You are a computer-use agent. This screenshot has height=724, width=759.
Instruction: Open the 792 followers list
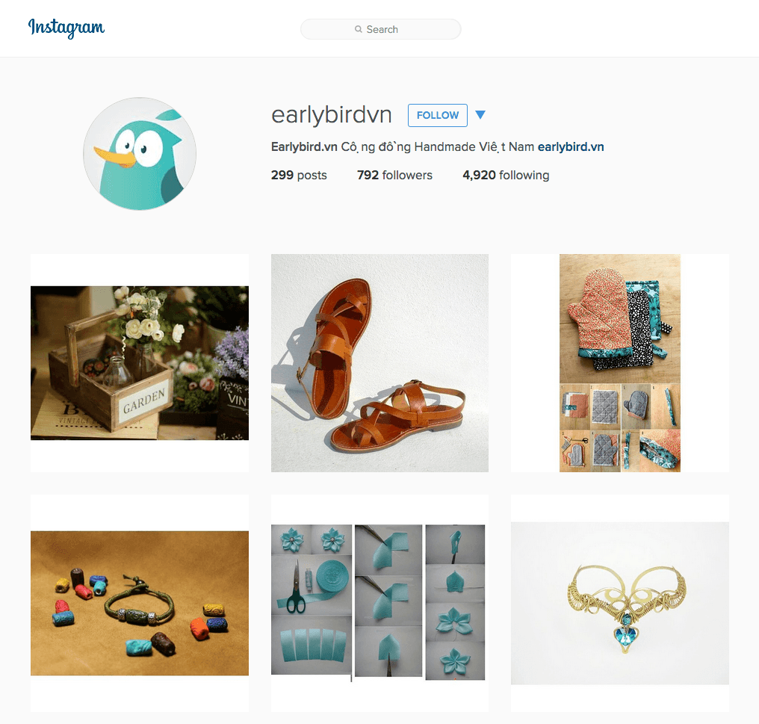click(x=394, y=175)
